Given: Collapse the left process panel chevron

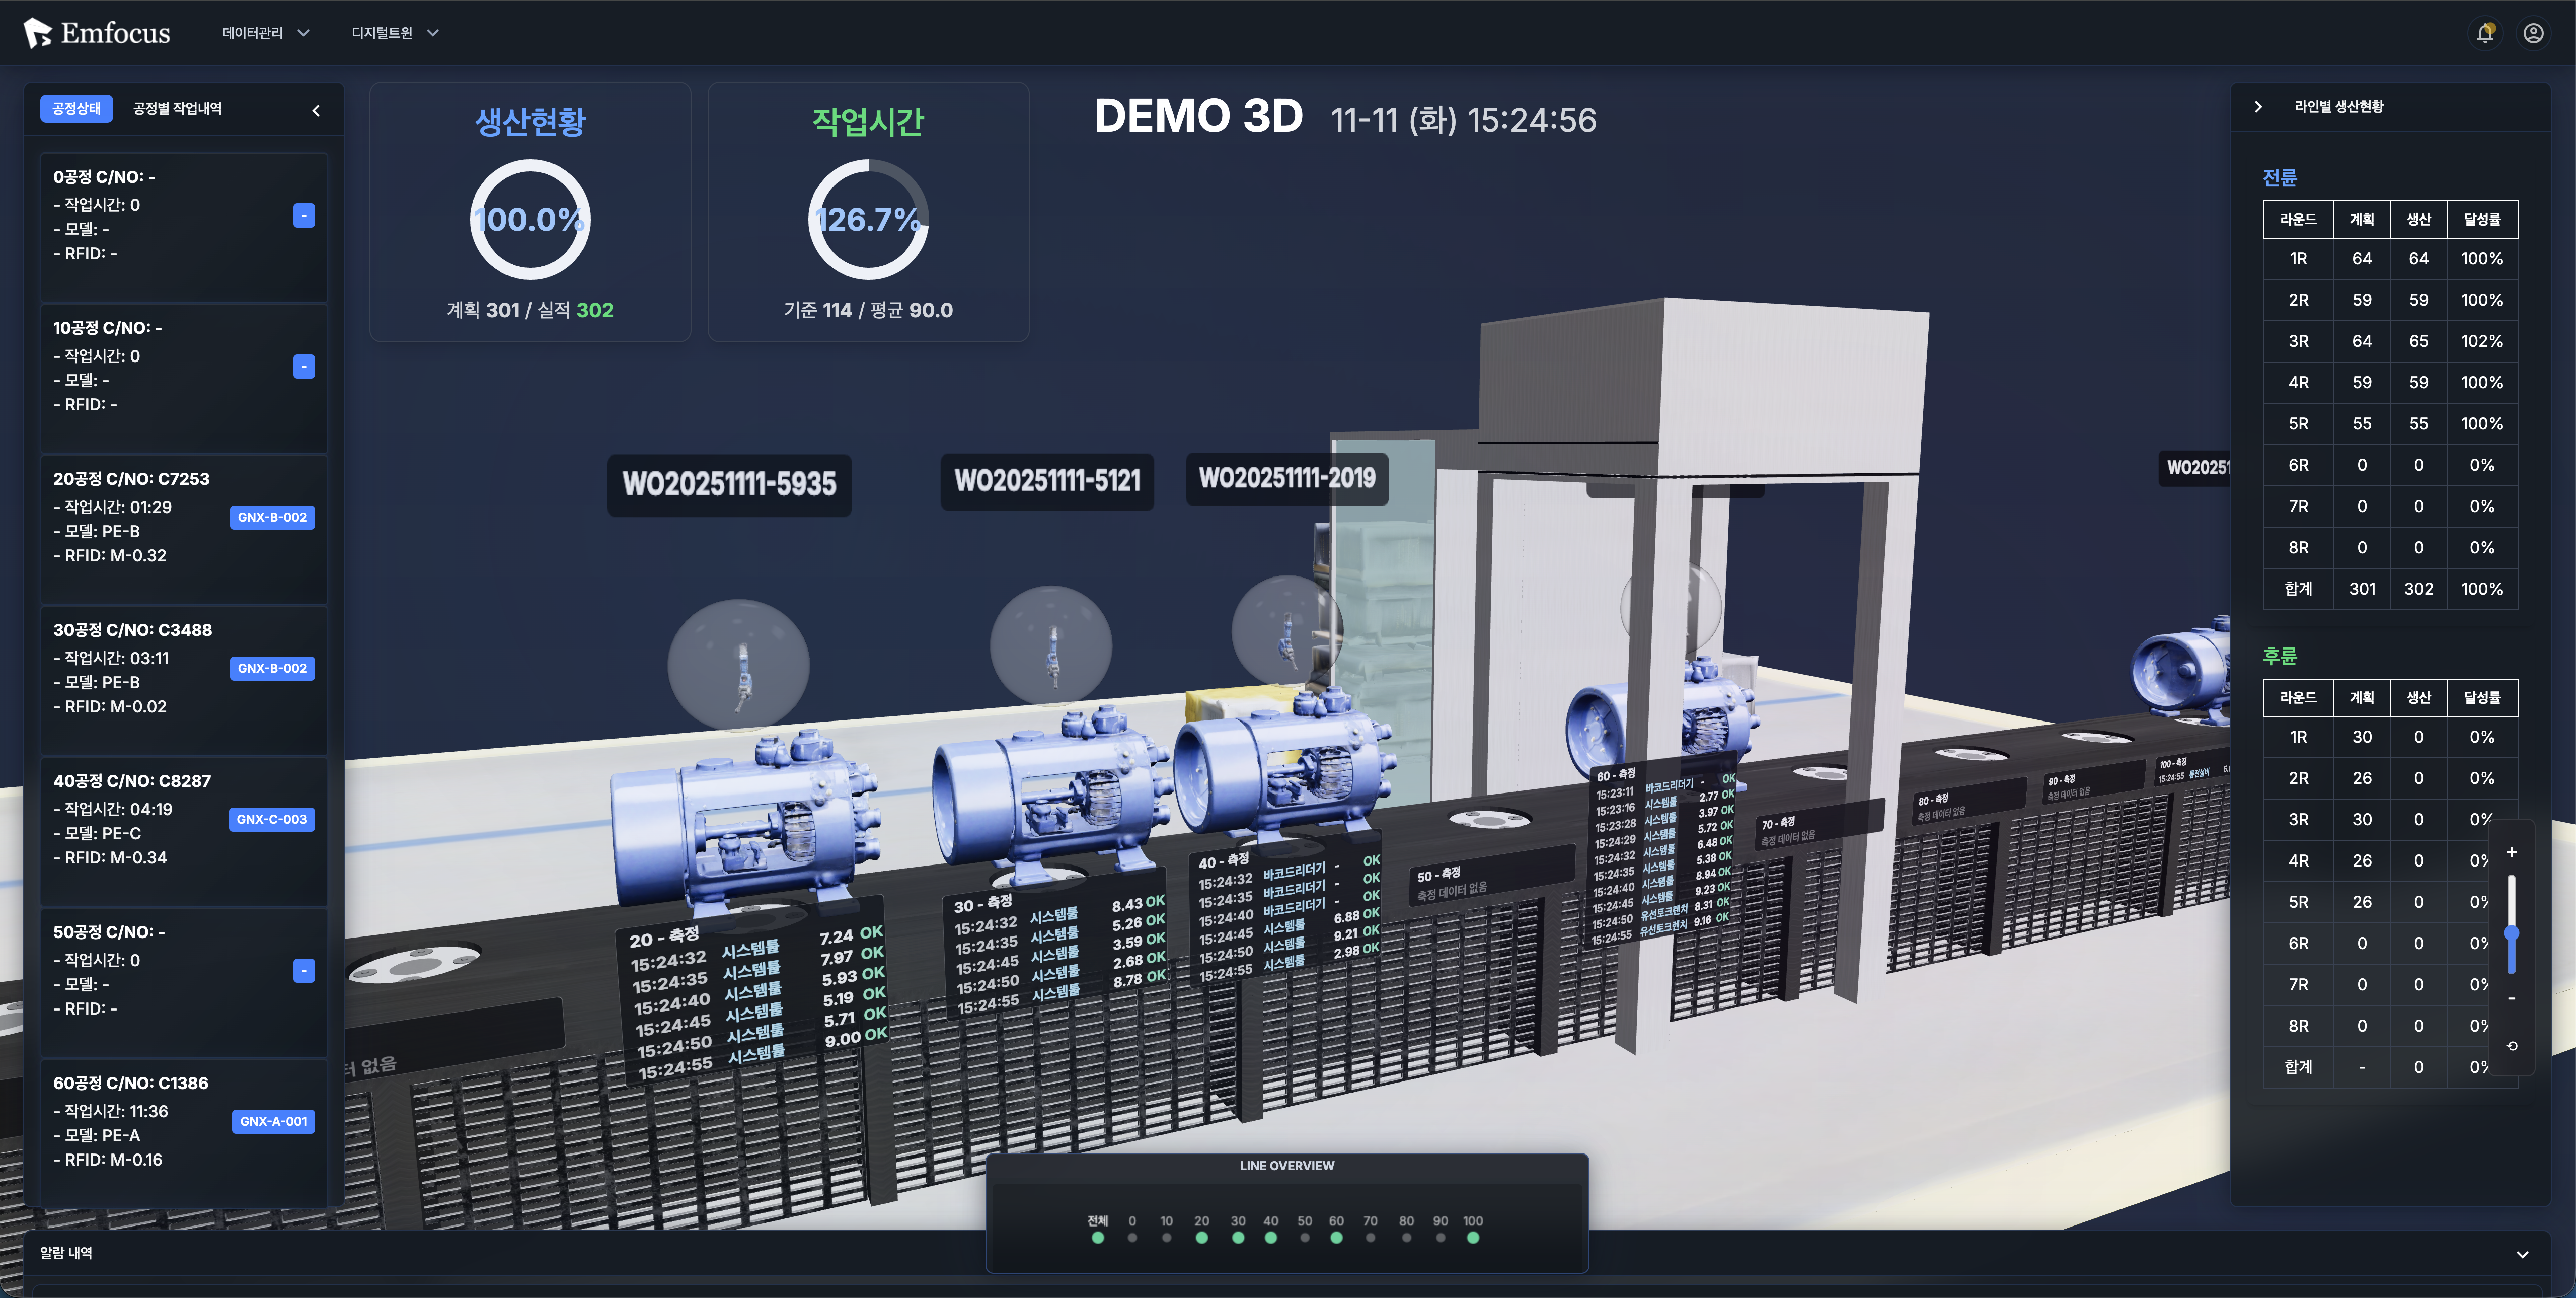Looking at the screenshot, I should [x=316, y=110].
